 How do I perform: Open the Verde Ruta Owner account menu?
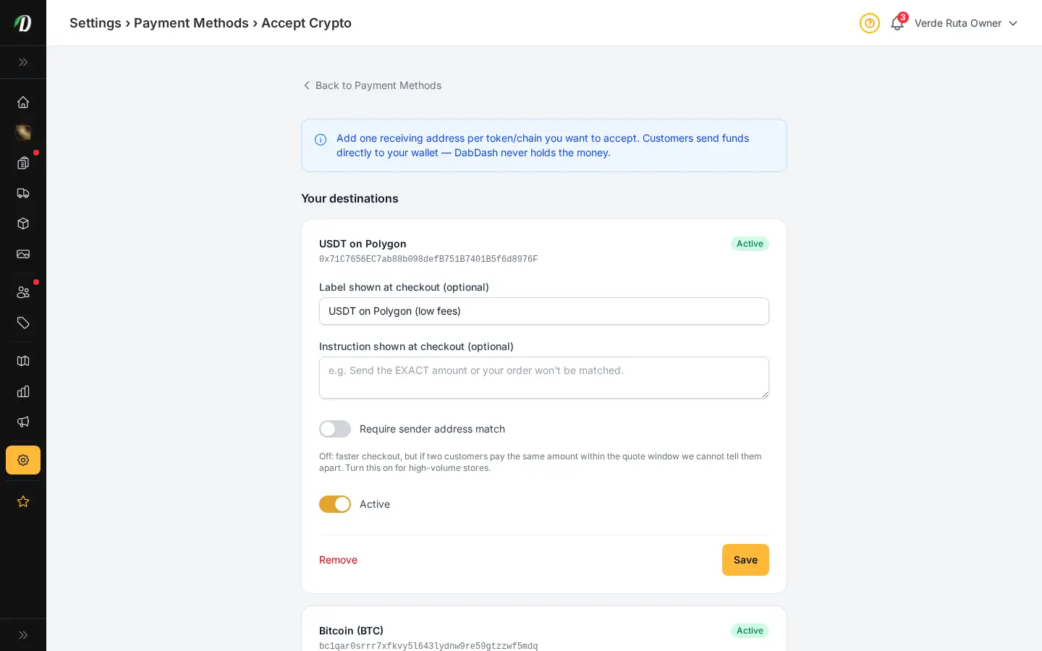pyautogui.click(x=966, y=23)
